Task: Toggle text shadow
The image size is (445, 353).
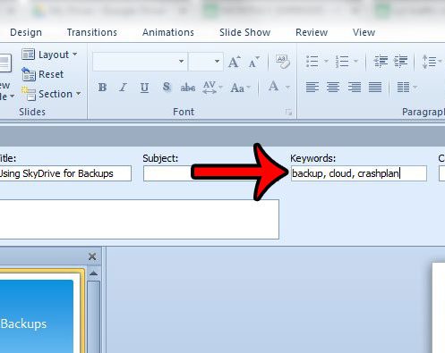Action: pyautogui.click(x=167, y=88)
